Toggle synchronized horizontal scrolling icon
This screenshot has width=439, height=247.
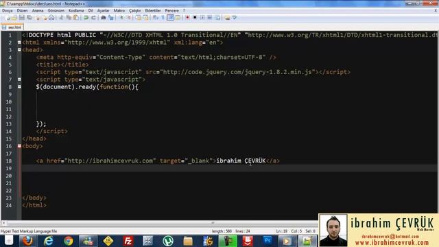[x=145, y=18]
